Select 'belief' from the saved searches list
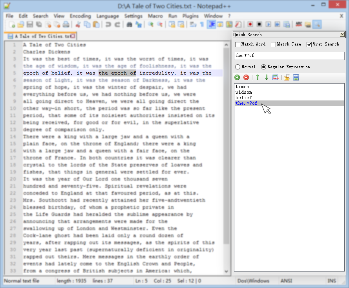The width and height of the screenshot is (349, 288). pos(243,98)
